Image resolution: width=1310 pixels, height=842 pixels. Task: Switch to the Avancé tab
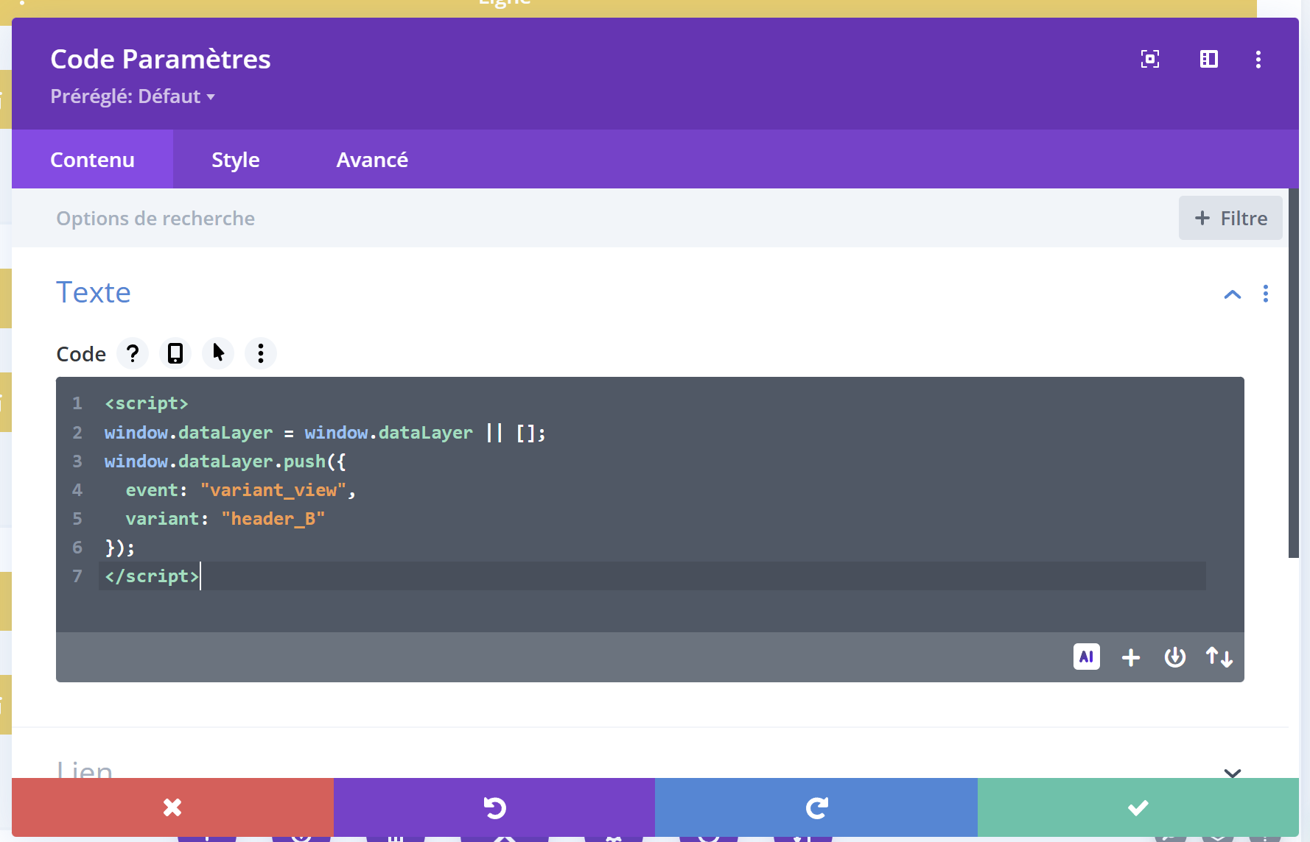coord(372,160)
